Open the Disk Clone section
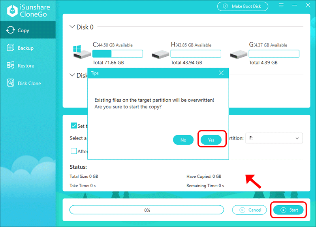316x227 pixels. [28, 83]
